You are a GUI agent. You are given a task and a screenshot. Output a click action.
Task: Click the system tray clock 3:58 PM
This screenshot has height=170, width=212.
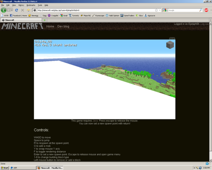click(x=206, y=168)
